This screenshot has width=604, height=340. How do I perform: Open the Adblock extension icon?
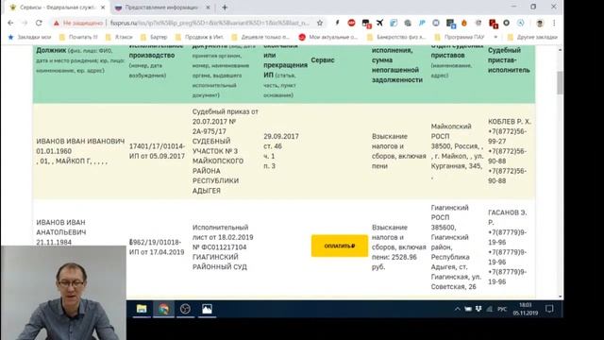(x=351, y=23)
